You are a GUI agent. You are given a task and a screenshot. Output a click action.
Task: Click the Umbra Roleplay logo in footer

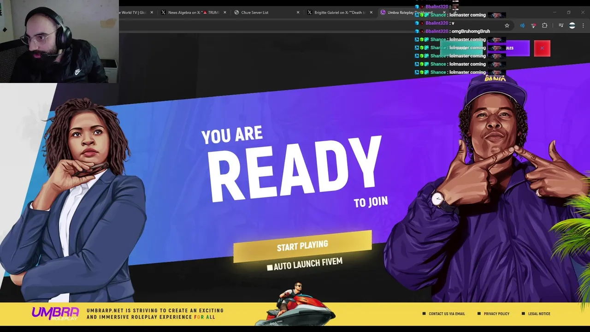tap(55, 314)
